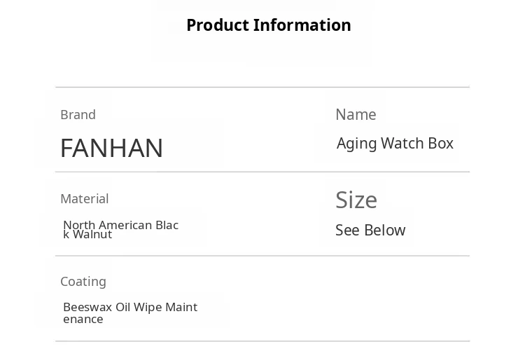
Task: Click the Size label
Action: point(356,200)
